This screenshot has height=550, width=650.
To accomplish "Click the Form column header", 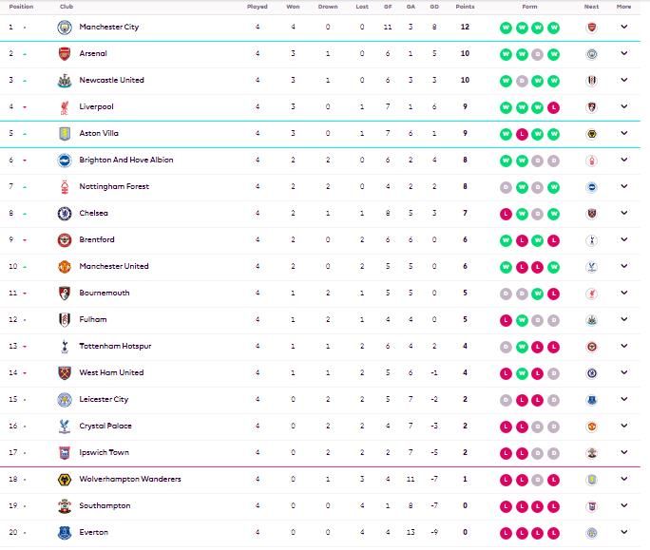I will click(x=529, y=7).
